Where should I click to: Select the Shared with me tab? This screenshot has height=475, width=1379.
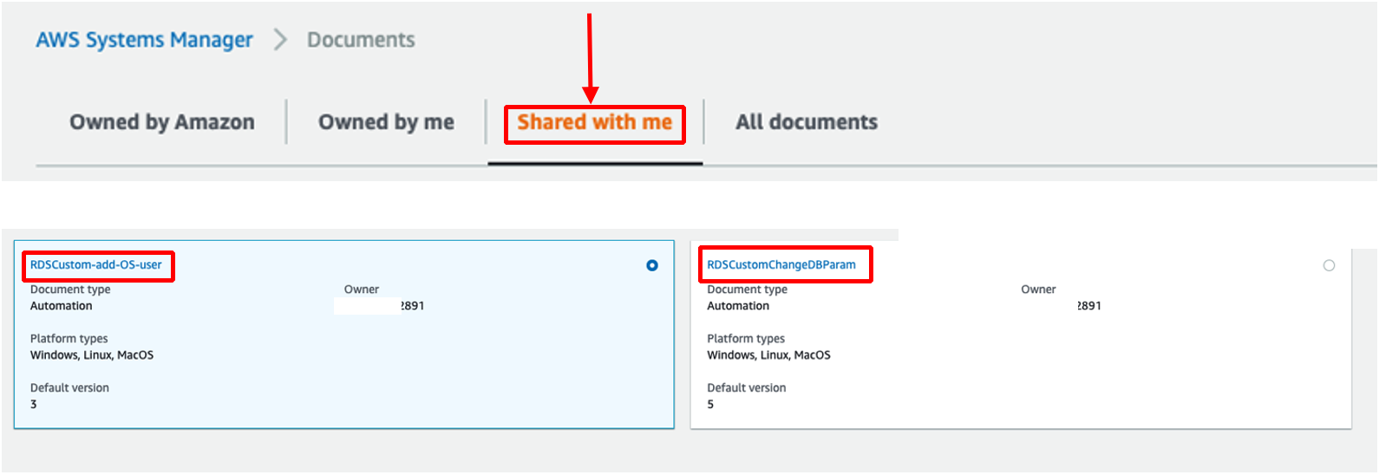[595, 122]
